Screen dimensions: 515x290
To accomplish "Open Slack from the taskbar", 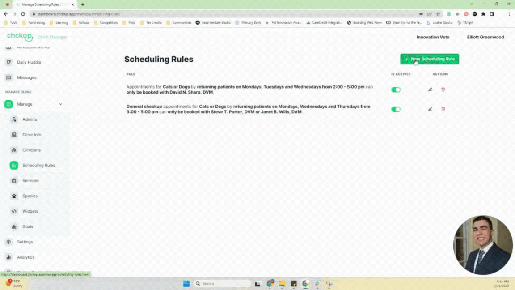I will 317,283.
